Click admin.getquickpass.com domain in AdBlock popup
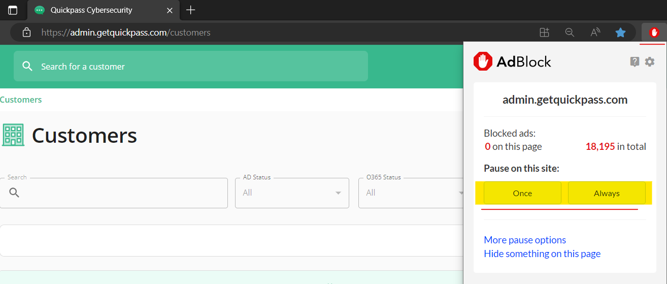Image resolution: width=667 pixels, height=284 pixels. tap(565, 100)
